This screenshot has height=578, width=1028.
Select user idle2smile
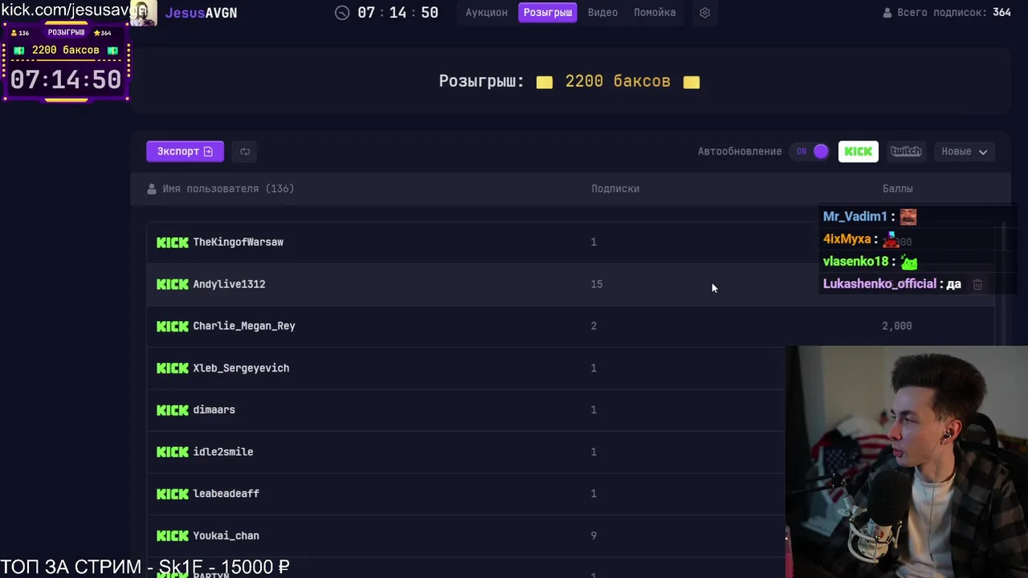pos(223,452)
